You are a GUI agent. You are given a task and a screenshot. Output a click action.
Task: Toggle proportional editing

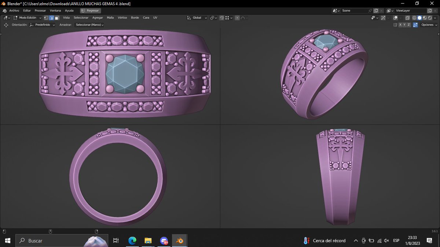coord(237,18)
